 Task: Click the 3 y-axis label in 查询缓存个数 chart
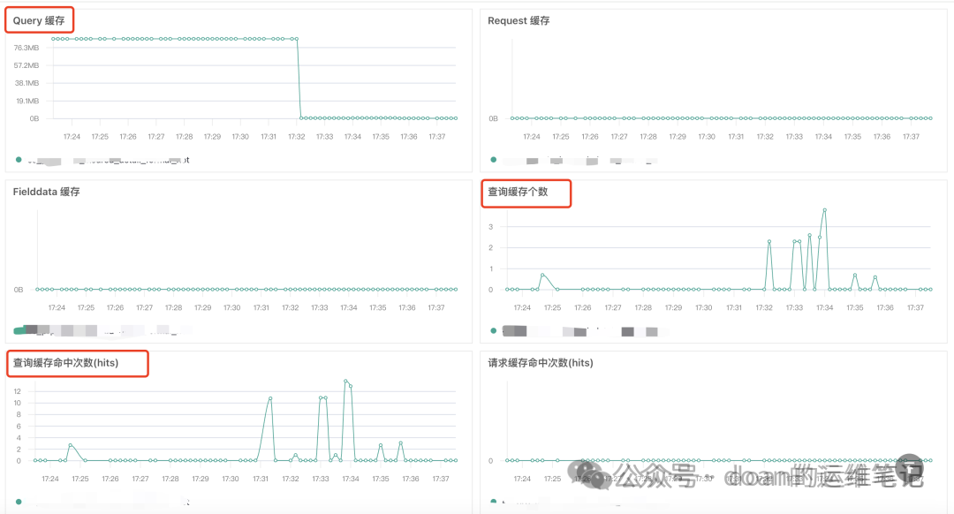[x=491, y=227]
